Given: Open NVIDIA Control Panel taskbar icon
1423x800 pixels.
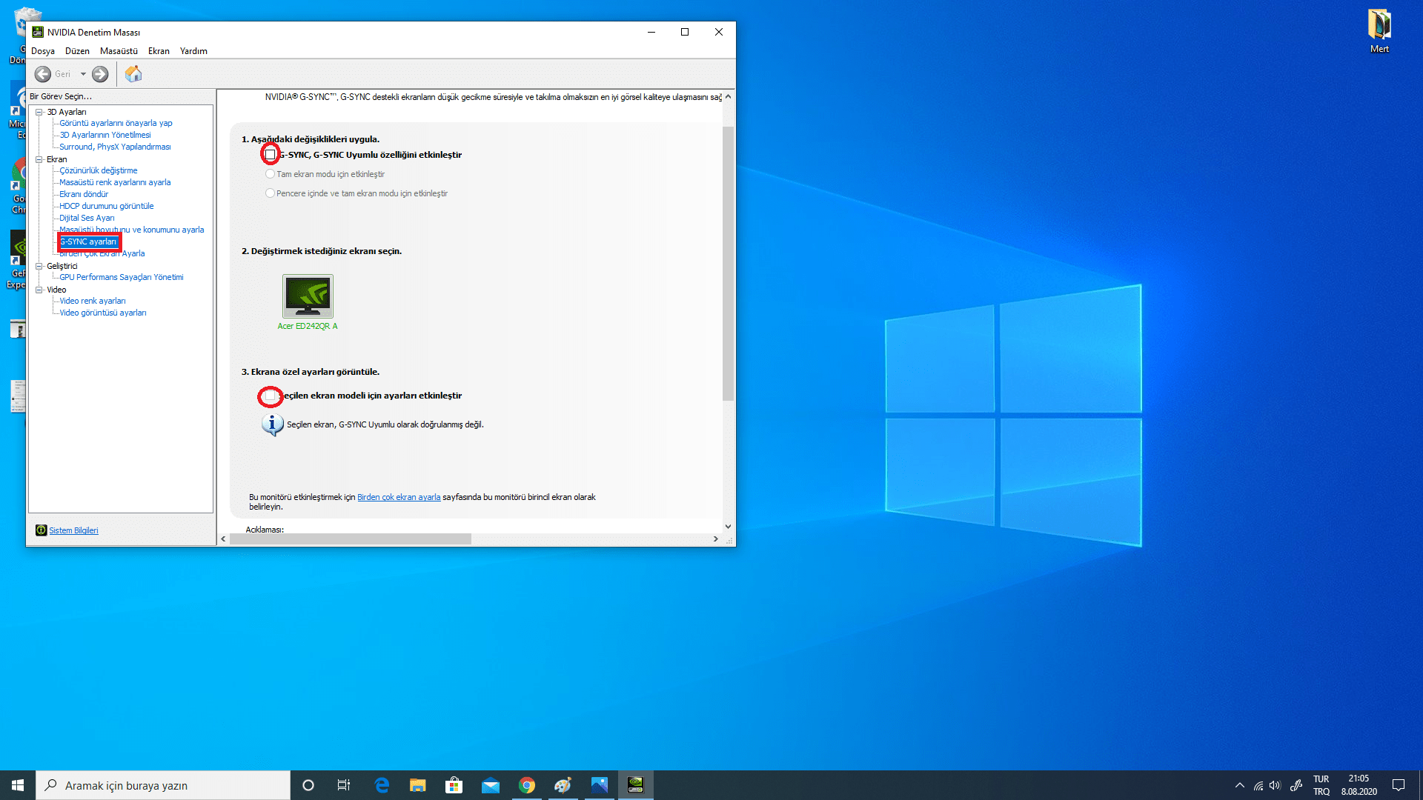Looking at the screenshot, I should click(x=635, y=785).
